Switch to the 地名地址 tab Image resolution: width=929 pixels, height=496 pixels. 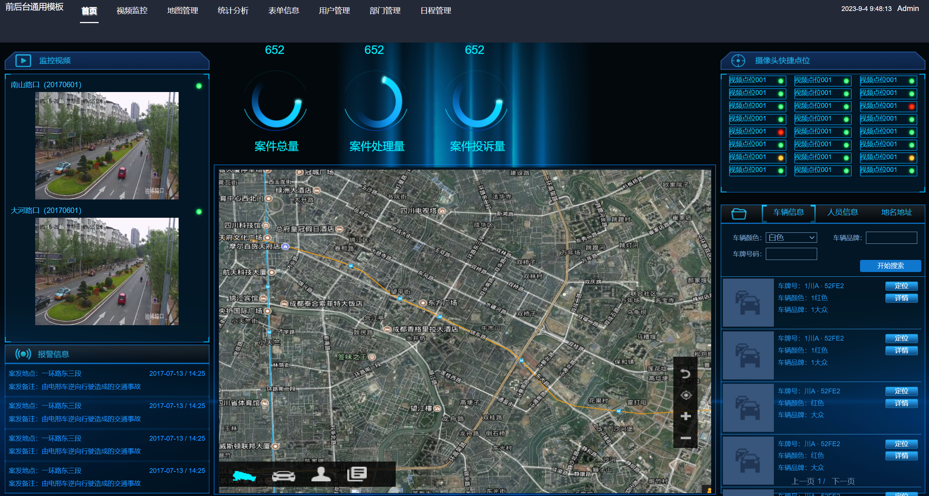click(x=896, y=212)
